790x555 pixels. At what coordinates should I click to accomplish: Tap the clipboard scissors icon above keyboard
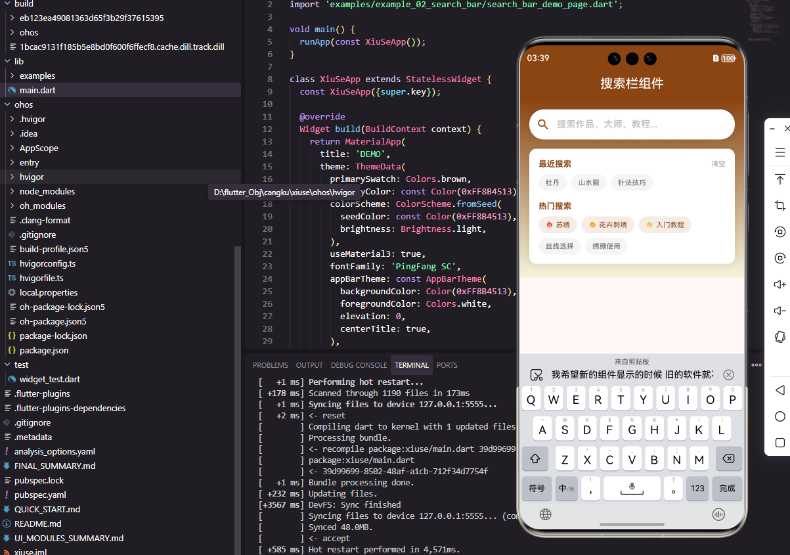coord(537,375)
